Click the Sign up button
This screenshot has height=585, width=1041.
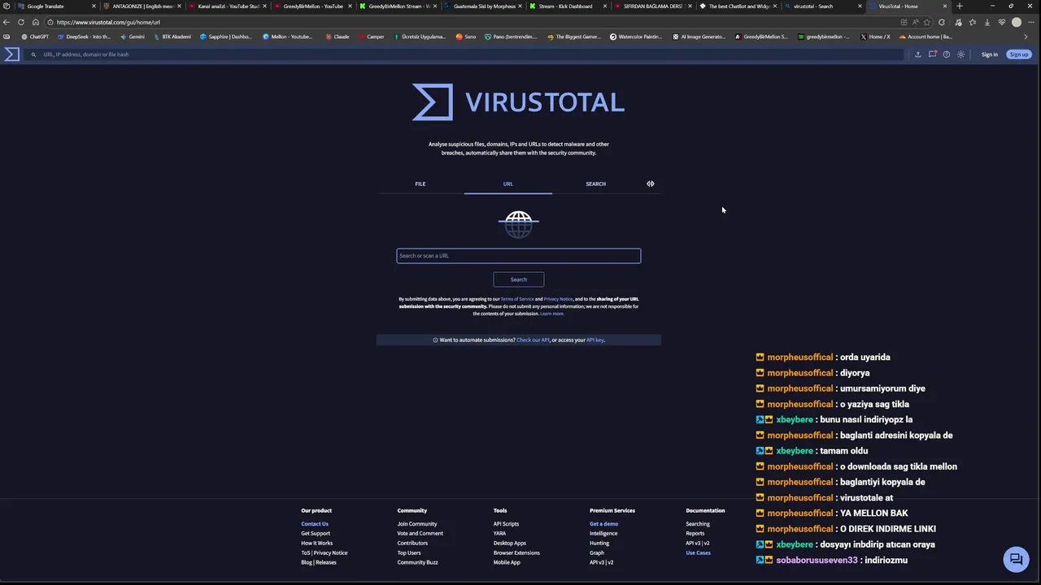(1019, 54)
